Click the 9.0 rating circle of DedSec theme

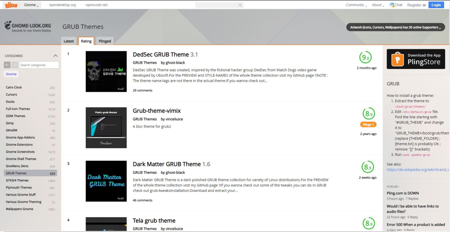(x=365, y=57)
